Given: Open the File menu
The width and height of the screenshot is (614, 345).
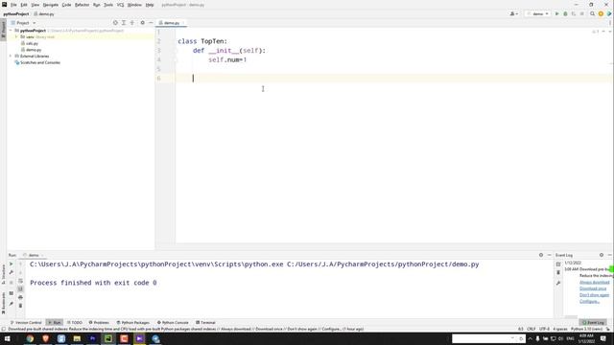Looking at the screenshot, I should (13, 5).
